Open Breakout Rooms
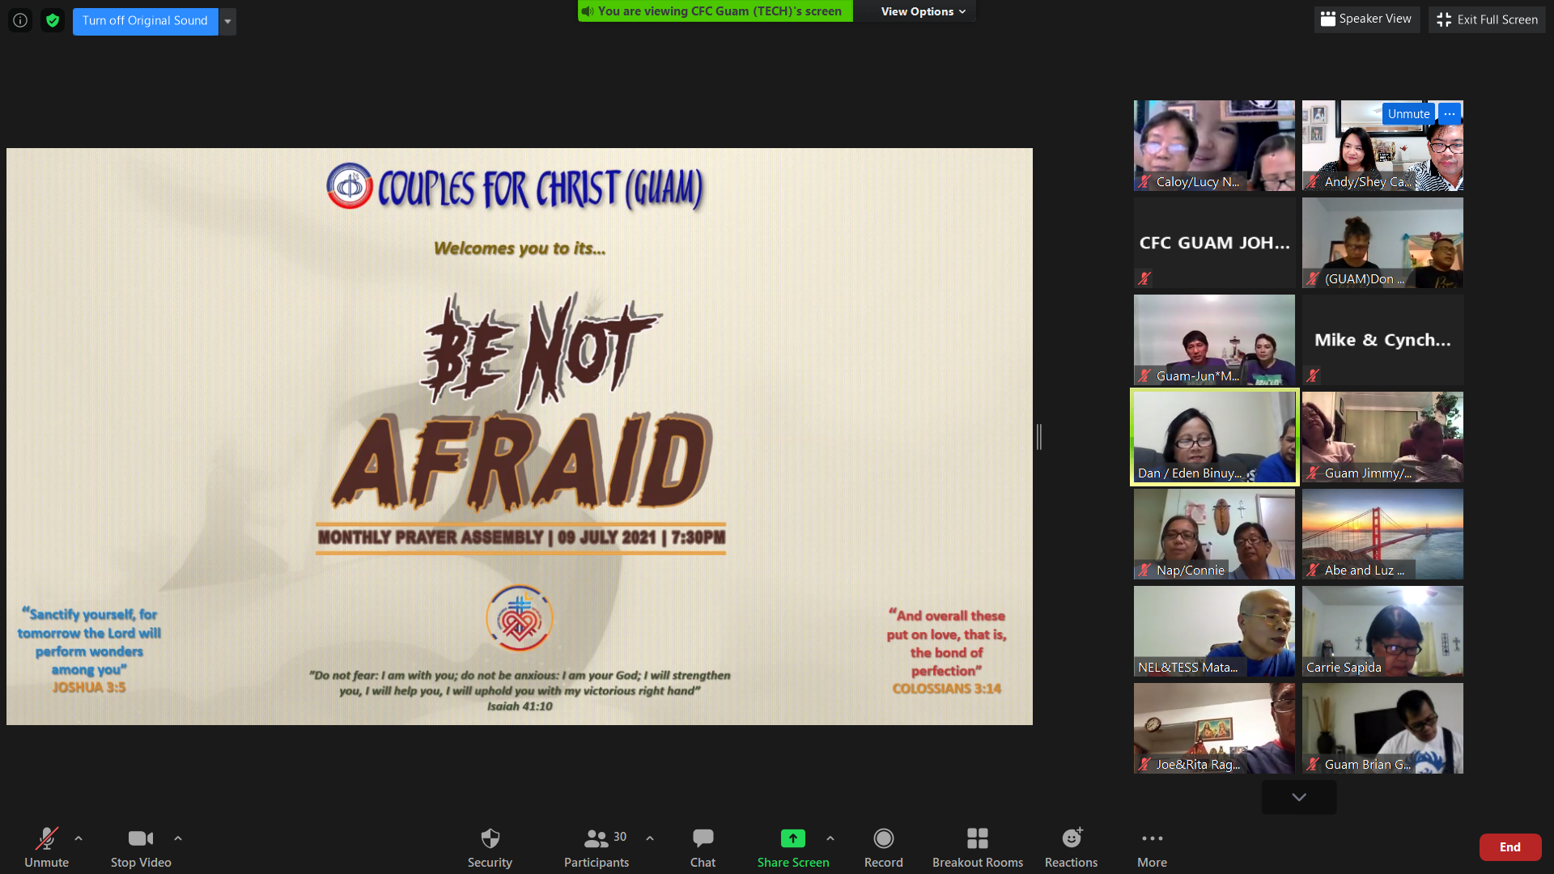This screenshot has height=874, width=1554. (x=978, y=846)
